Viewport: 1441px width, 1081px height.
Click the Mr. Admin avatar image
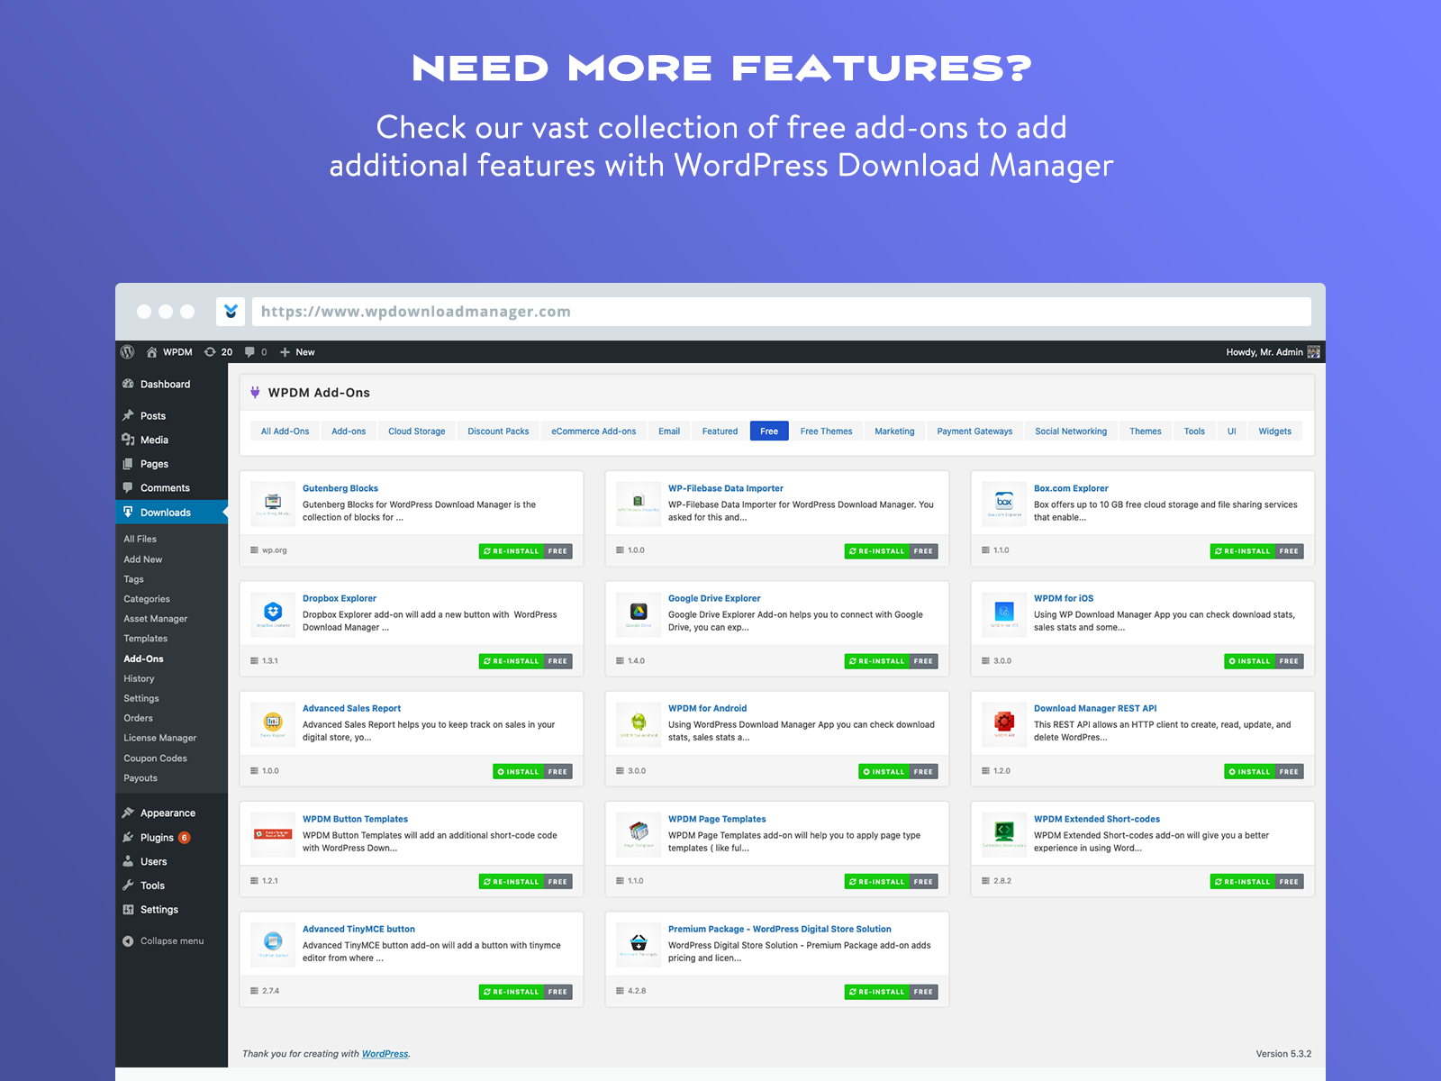pos(1314,352)
